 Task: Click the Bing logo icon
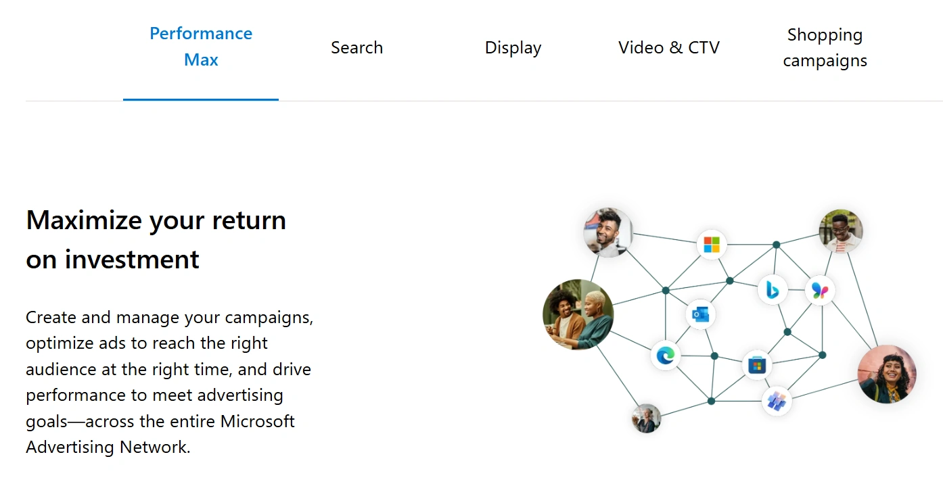point(772,290)
